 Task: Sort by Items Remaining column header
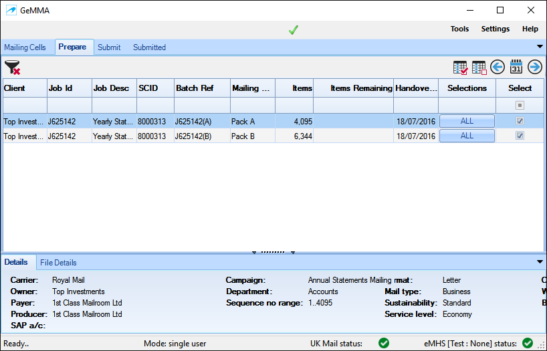click(353, 88)
